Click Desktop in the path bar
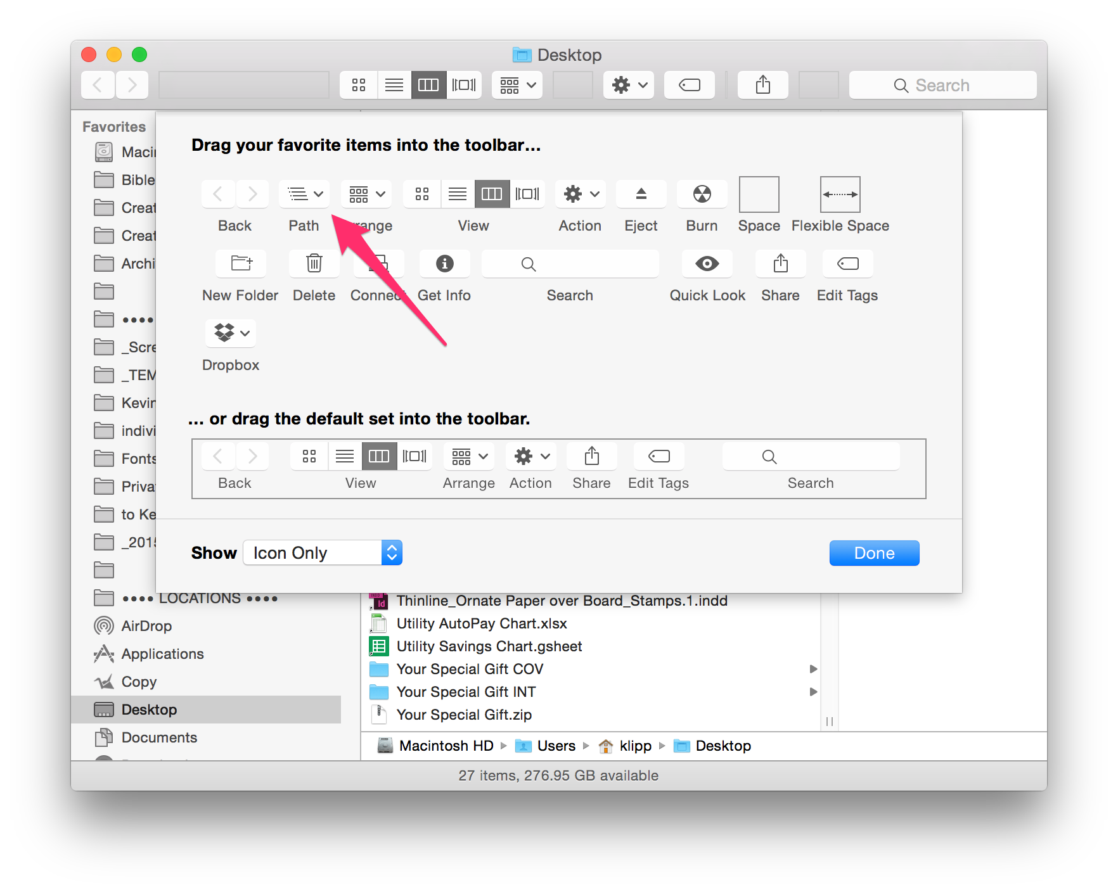Image resolution: width=1118 pixels, height=892 pixels. tap(712, 746)
